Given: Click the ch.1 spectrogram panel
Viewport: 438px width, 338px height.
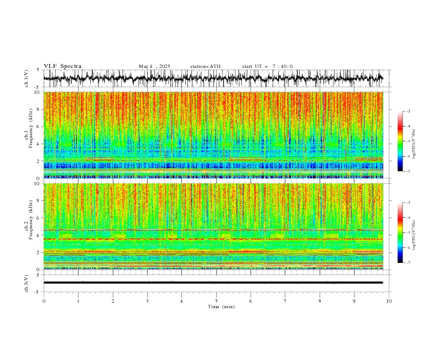Looking at the screenshot, I should click(213, 135).
